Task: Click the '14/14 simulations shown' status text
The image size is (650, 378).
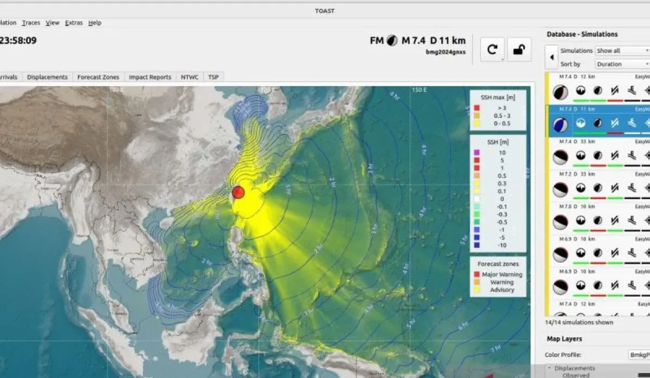Action: (579, 322)
